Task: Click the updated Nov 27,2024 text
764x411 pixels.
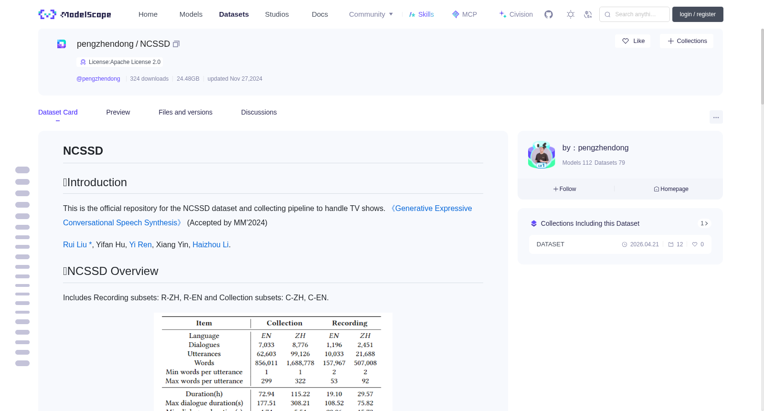Action: [235, 79]
